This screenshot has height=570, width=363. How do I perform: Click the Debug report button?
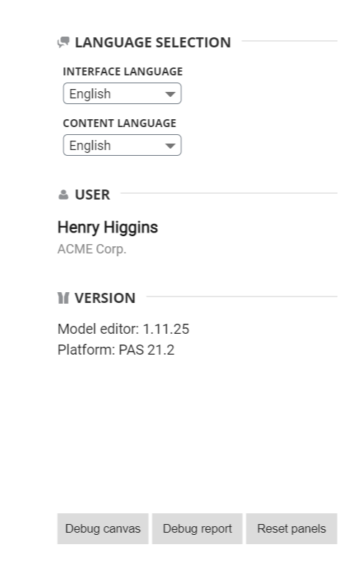coord(197,528)
